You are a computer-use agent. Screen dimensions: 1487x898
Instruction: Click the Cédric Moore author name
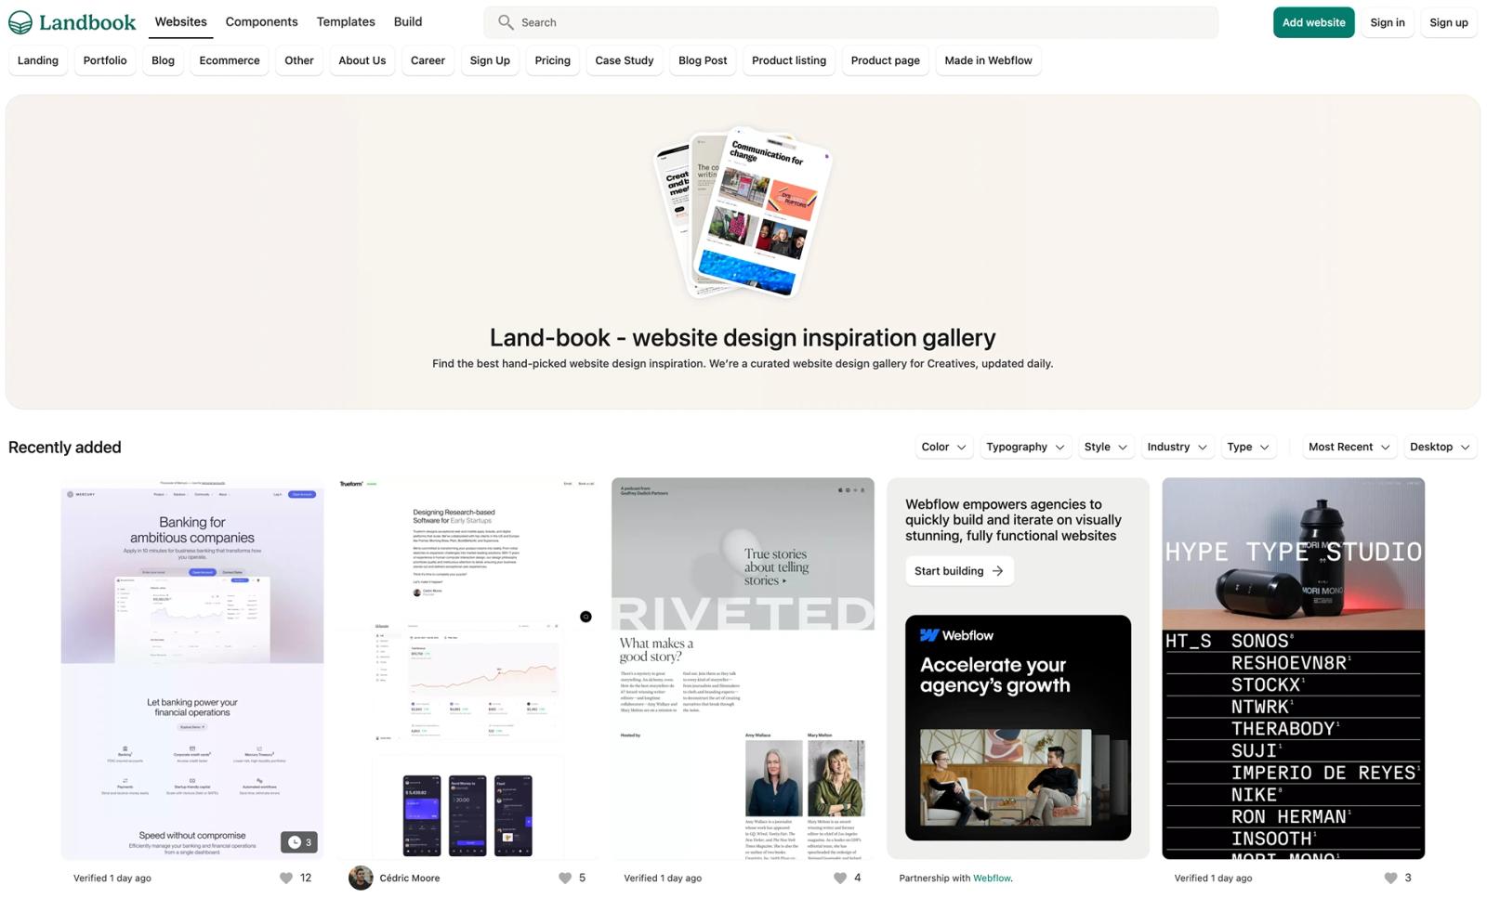[410, 878]
